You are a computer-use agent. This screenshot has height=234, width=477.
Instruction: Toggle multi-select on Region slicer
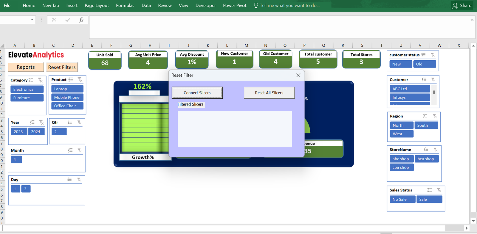click(x=425, y=116)
